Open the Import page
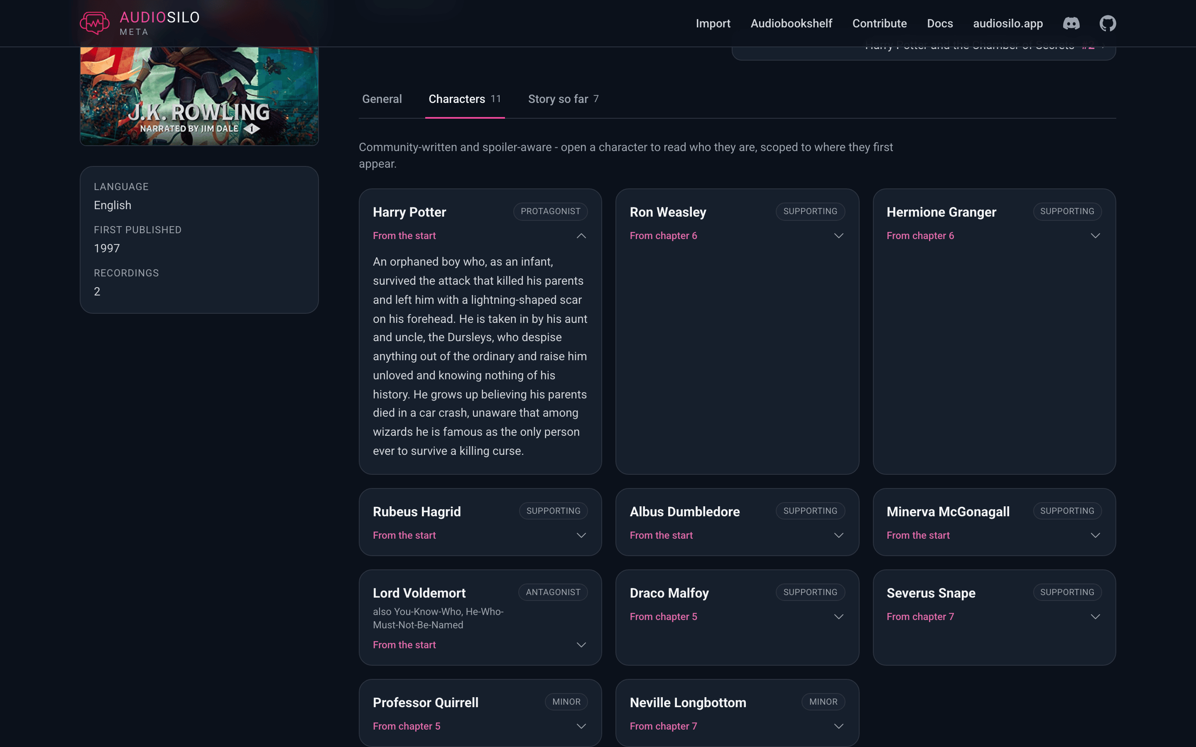The image size is (1196, 747). coord(713,23)
